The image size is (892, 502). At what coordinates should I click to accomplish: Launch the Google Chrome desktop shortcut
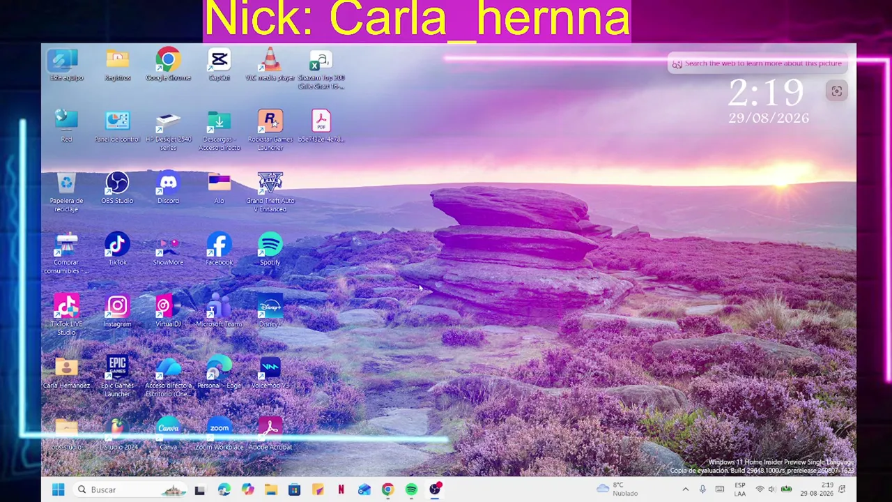[168, 65]
